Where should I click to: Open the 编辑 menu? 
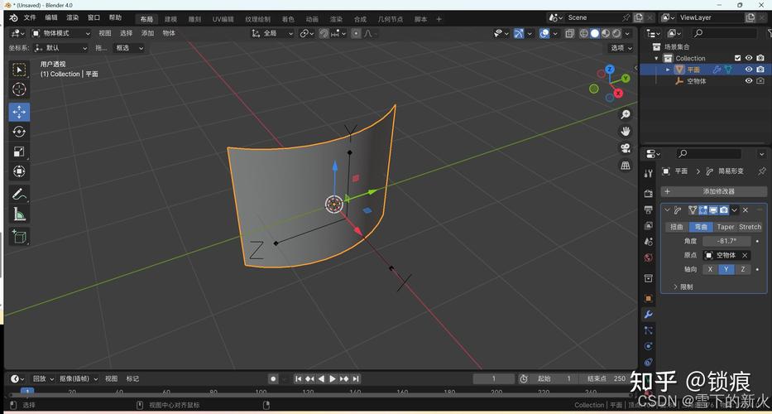[x=51, y=17]
